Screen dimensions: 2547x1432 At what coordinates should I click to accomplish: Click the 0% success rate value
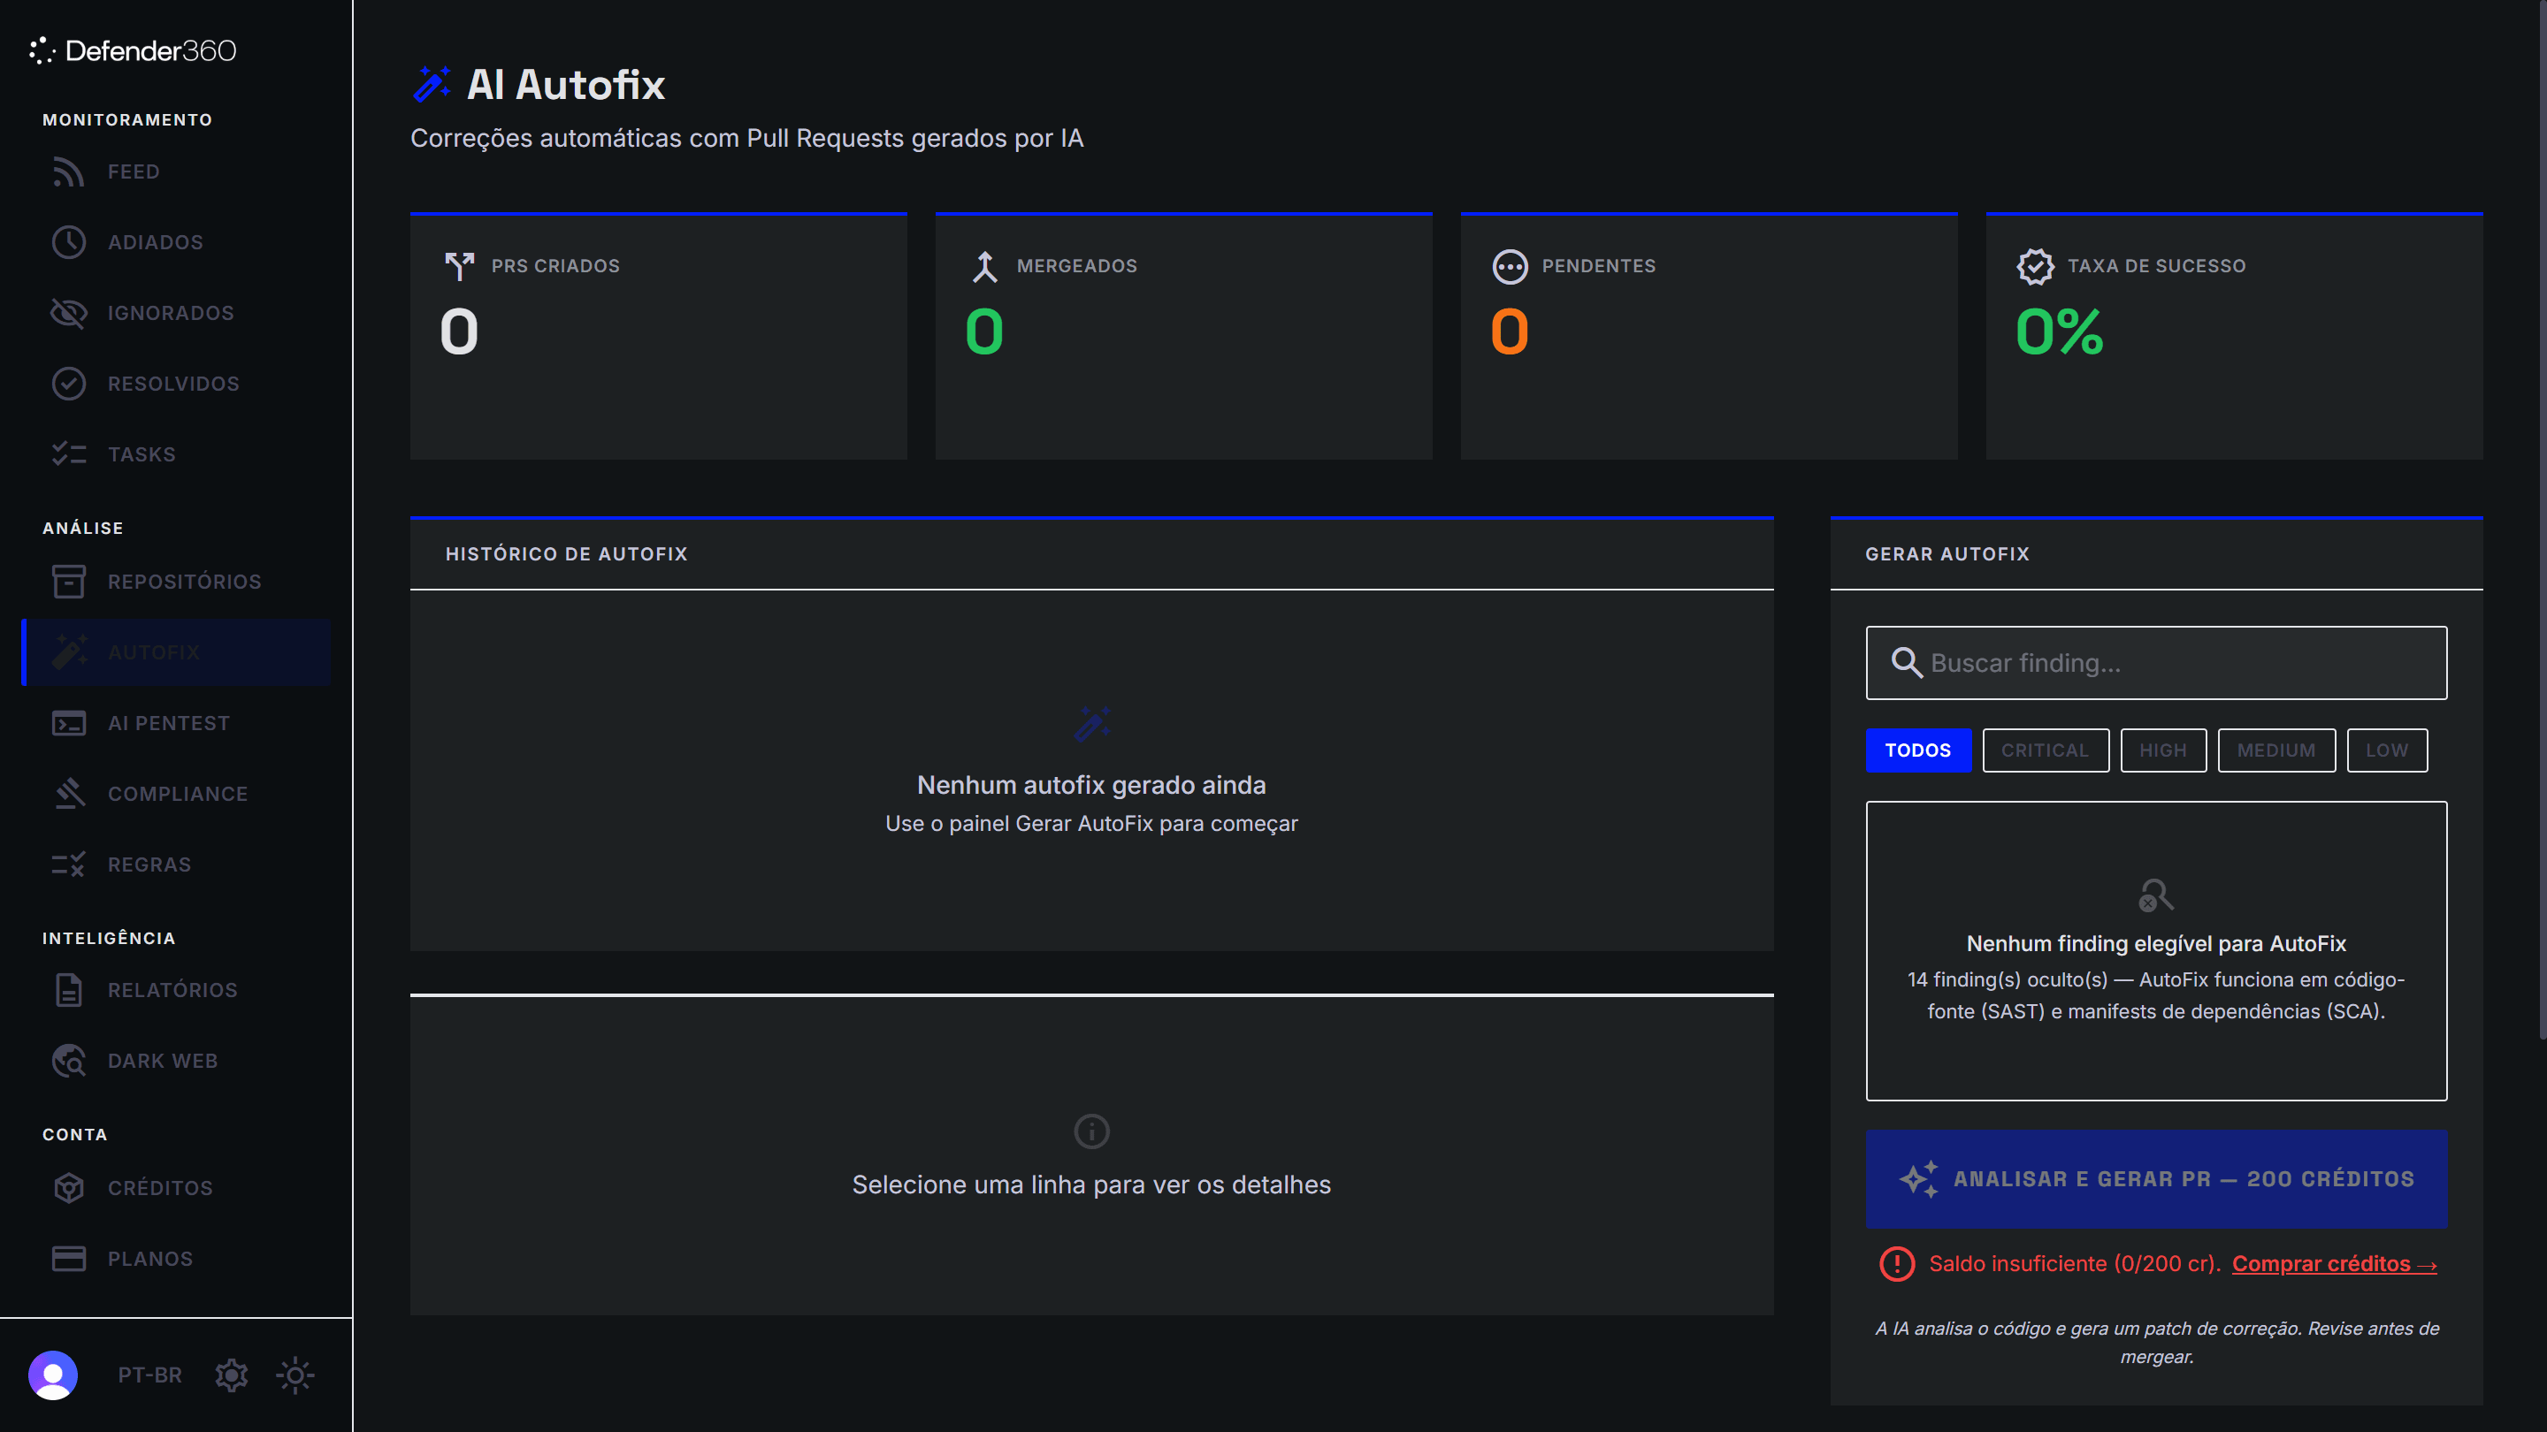tap(2060, 331)
